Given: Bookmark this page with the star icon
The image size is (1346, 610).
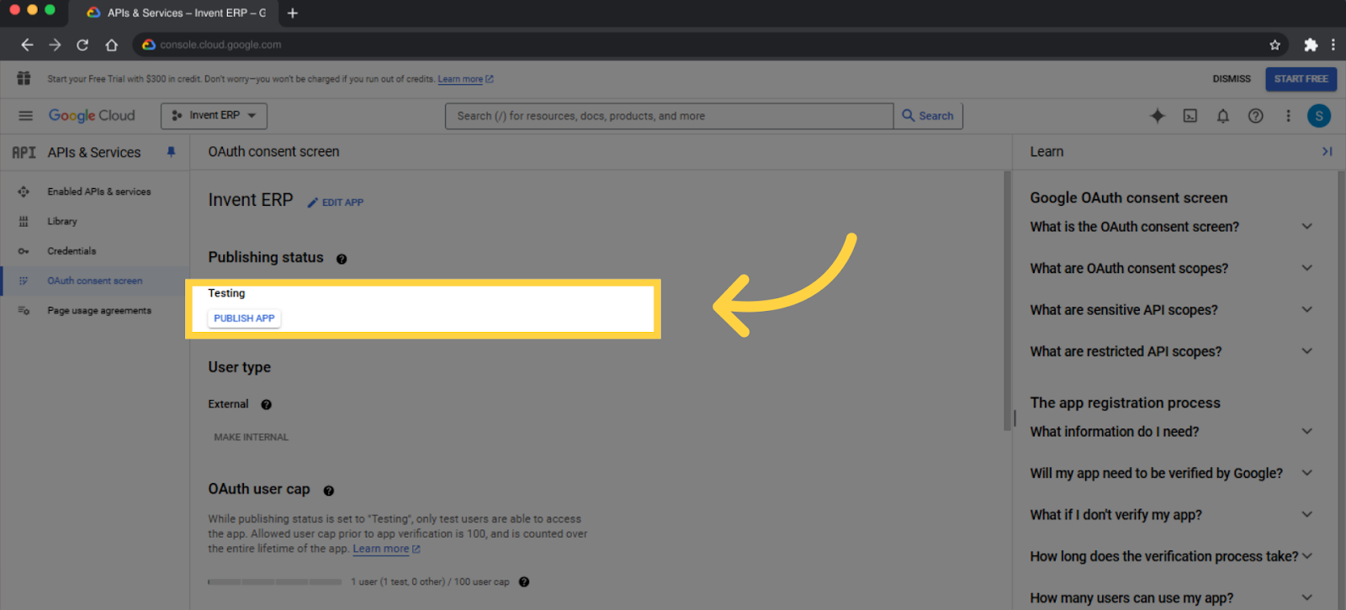Looking at the screenshot, I should tap(1274, 45).
